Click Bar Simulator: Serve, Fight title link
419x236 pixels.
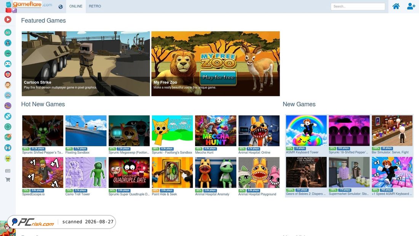tap(390, 152)
